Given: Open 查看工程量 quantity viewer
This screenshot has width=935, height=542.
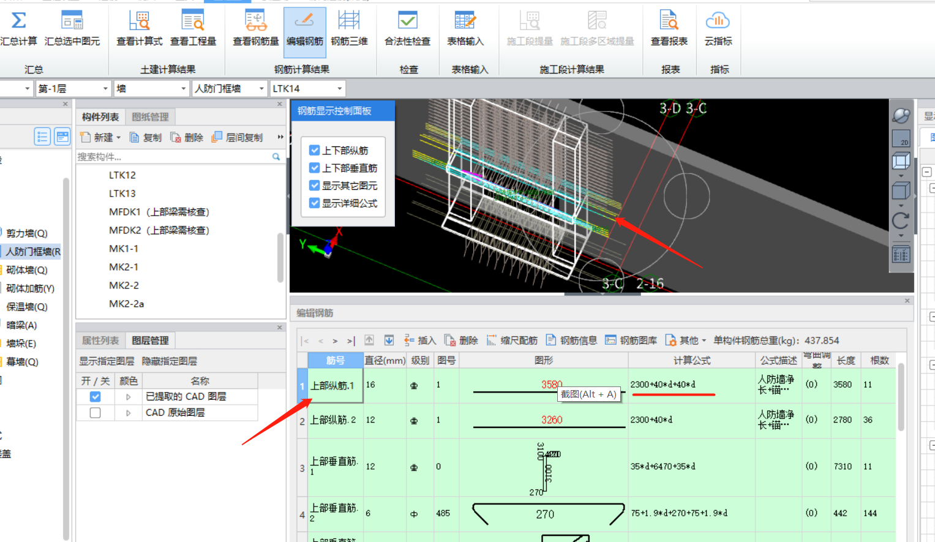Looking at the screenshot, I should pos(193,29).
